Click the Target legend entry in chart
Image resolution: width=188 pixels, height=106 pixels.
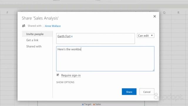[87, 104]
